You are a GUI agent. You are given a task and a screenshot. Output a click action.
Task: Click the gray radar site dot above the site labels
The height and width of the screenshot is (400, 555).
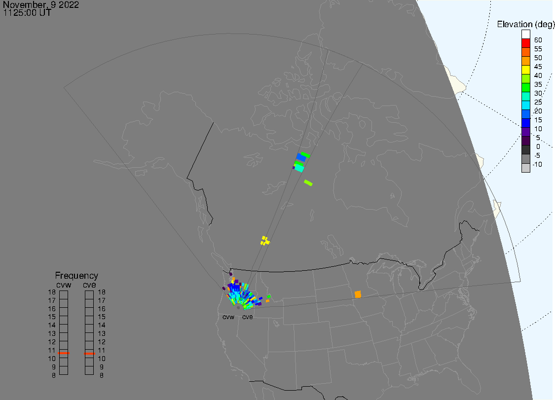[238, 308]
